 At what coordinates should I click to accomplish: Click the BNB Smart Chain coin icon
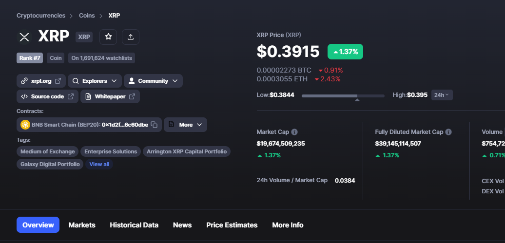coord(25,125)
